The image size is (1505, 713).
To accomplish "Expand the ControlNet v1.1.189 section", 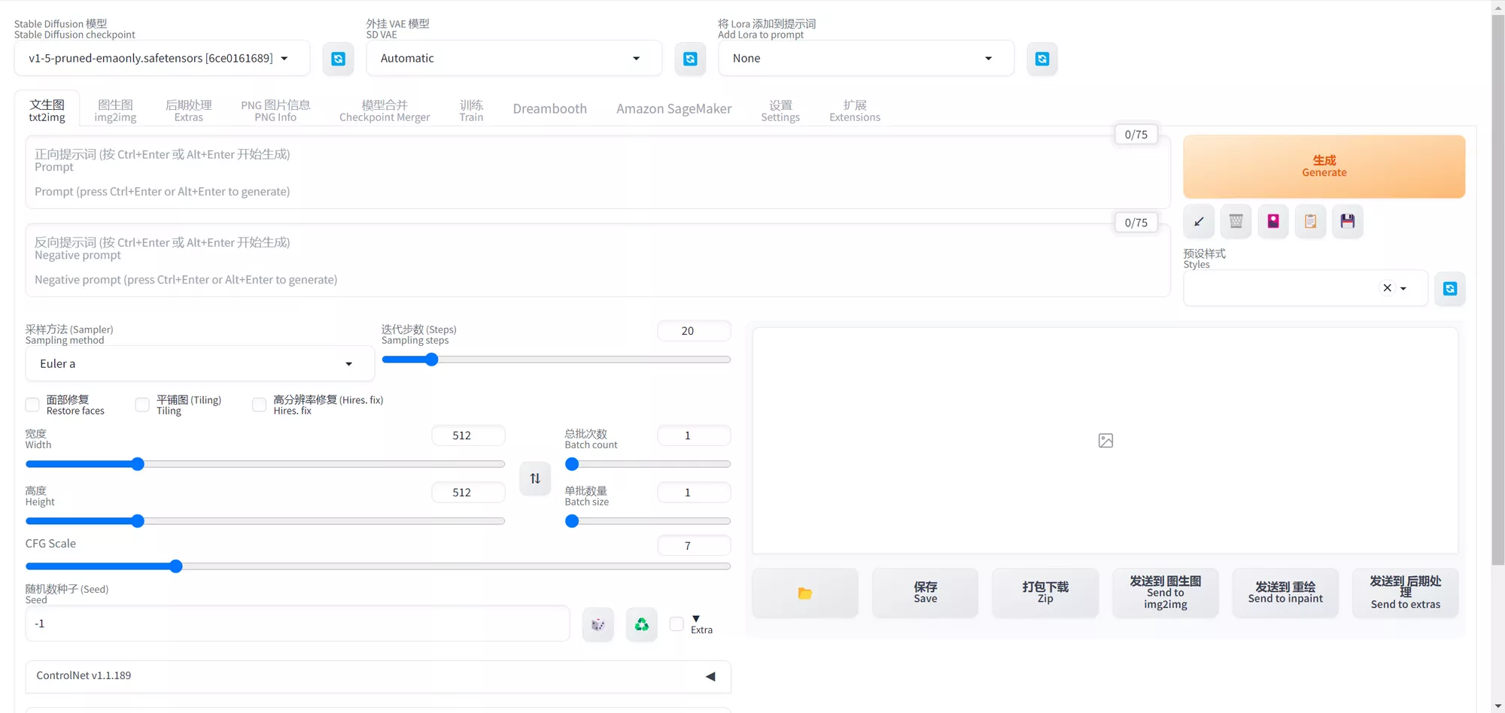I will [x=378, y=676].
